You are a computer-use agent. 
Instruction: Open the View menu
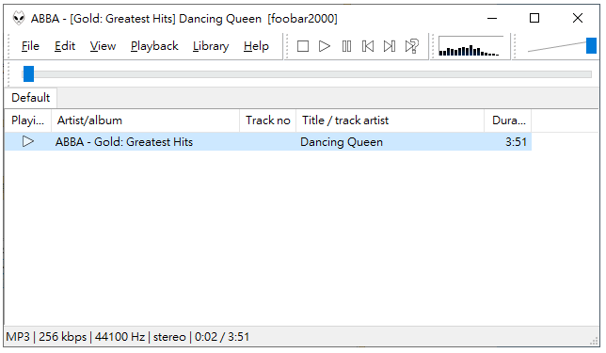click(103, 46)
